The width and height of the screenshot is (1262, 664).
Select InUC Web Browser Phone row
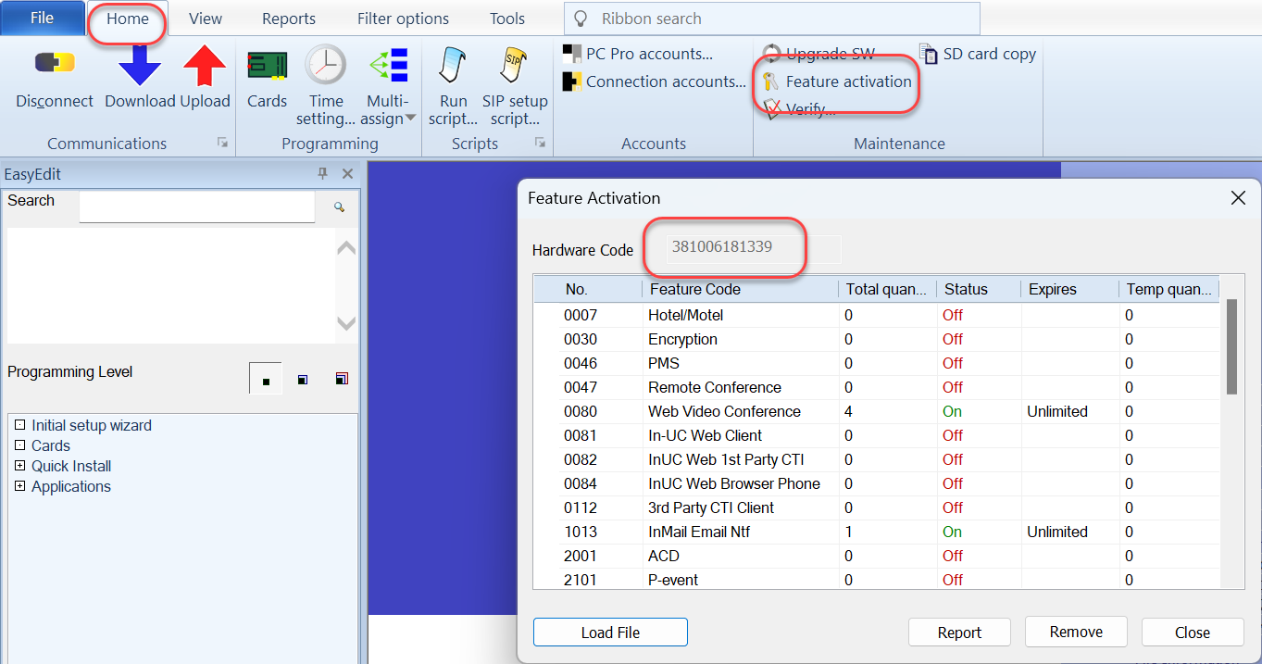pos(876,483)
